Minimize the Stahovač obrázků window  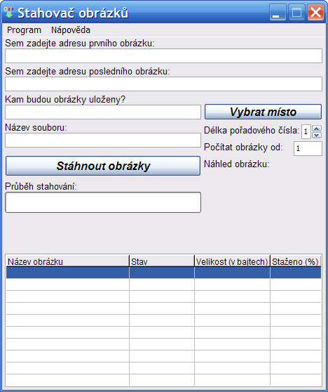pyautogui.click(x=278, y=13)
